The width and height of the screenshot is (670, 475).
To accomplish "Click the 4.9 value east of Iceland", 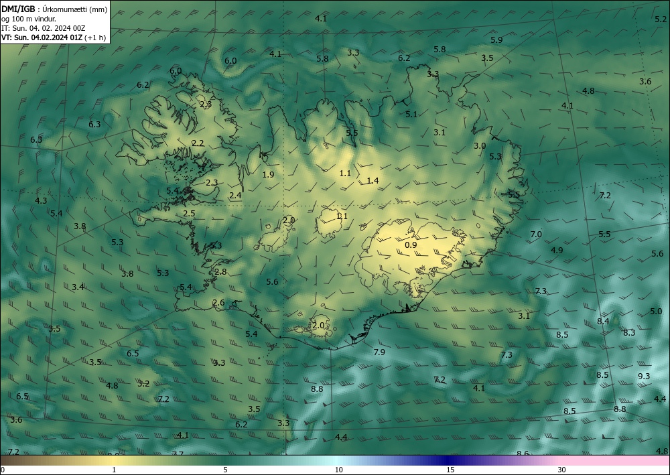I will (557, 251).
